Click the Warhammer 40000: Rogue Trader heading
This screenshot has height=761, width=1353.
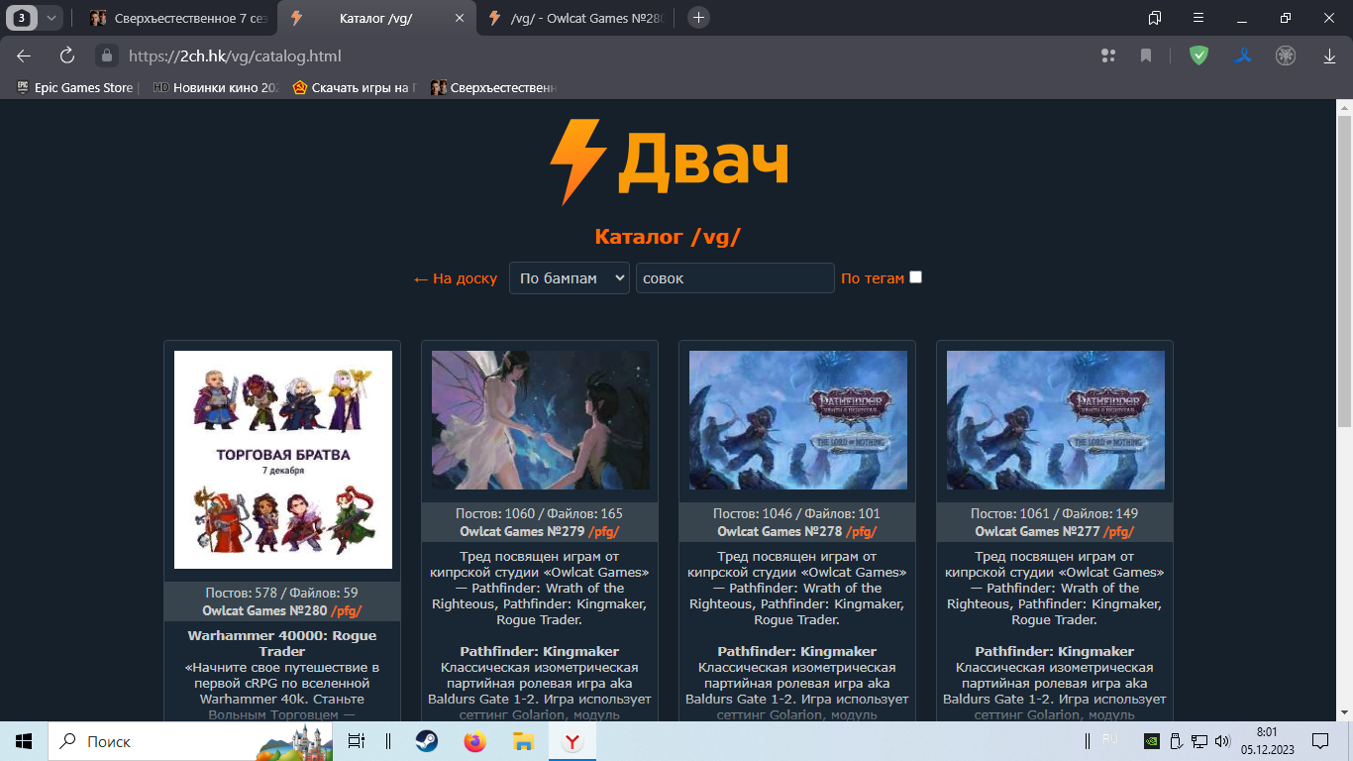(282, 643)
